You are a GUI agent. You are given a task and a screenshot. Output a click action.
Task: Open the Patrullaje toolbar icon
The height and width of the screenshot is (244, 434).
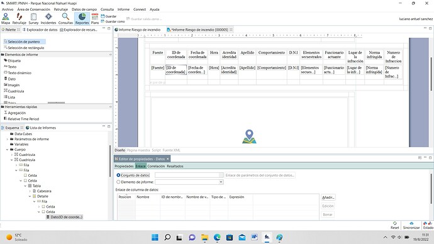[x=19, y=18]
